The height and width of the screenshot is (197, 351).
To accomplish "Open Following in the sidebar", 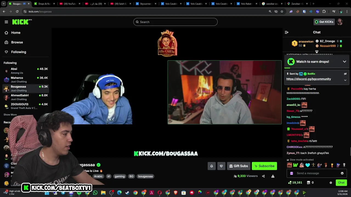I will pyautogui.click(x=18, y=52).
